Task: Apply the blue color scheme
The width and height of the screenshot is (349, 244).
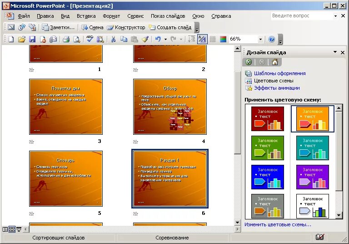Action: click(268, 177)
